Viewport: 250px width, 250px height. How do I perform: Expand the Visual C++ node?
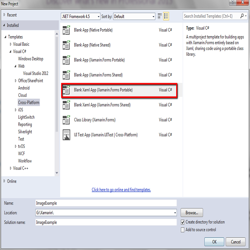click(10, 168)
